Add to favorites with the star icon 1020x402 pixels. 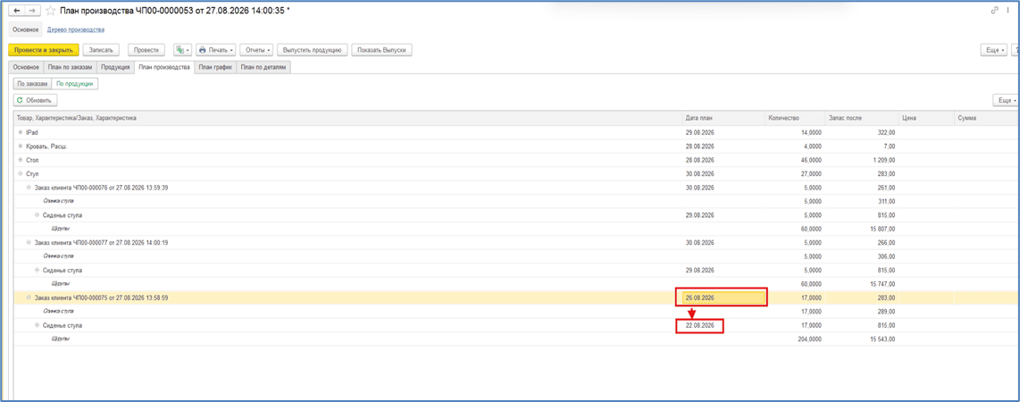(50, 11)
